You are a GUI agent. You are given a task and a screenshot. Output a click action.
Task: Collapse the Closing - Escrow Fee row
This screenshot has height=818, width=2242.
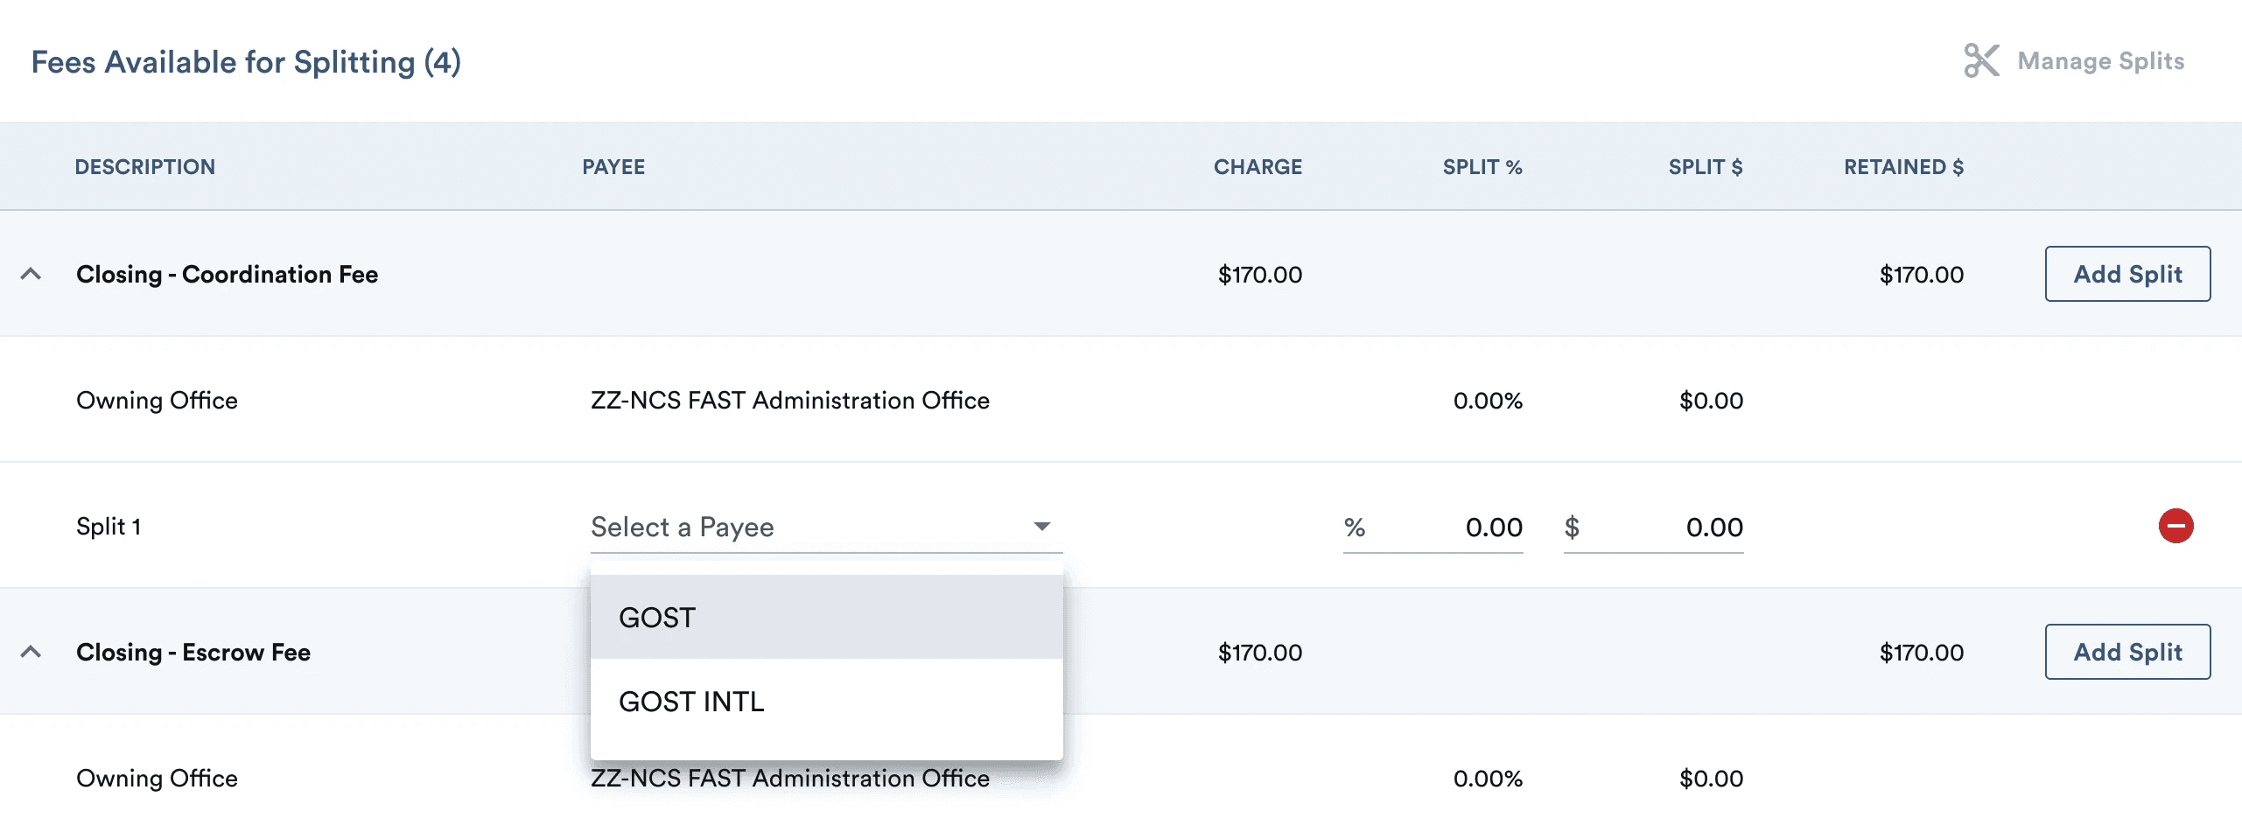(31, 652)
